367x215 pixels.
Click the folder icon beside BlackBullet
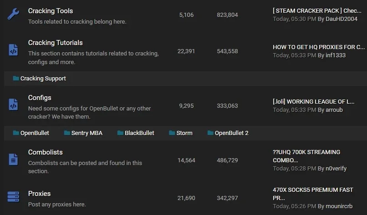click(120, 133)
